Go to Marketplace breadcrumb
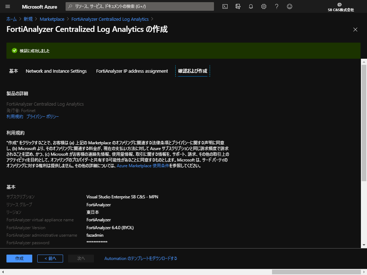The height and width of the screenshot is (275, 367). pos(52,19)
